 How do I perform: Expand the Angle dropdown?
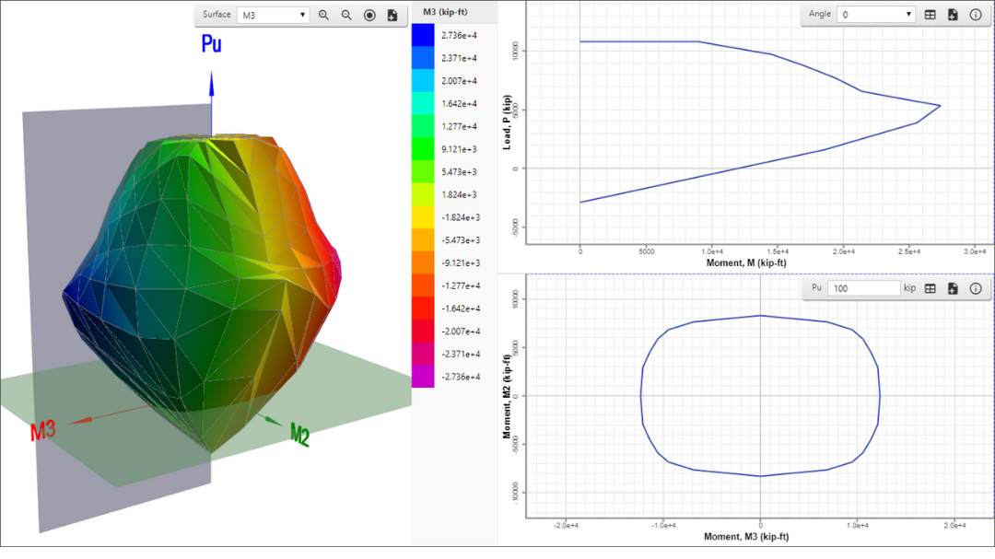876,15
